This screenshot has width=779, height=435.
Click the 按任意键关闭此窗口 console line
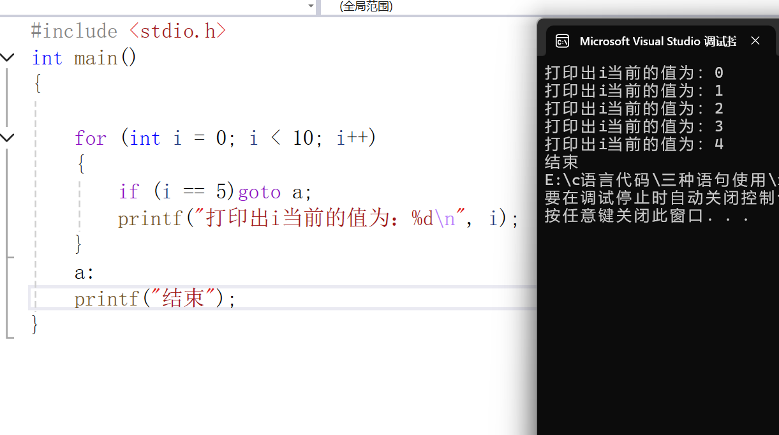click(x=646, y=216)
